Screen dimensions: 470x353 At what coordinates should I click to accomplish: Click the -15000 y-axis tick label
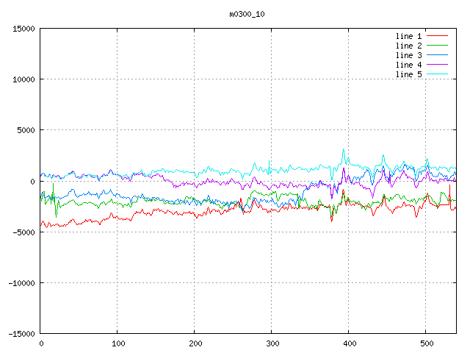click(x=21, y=333)
